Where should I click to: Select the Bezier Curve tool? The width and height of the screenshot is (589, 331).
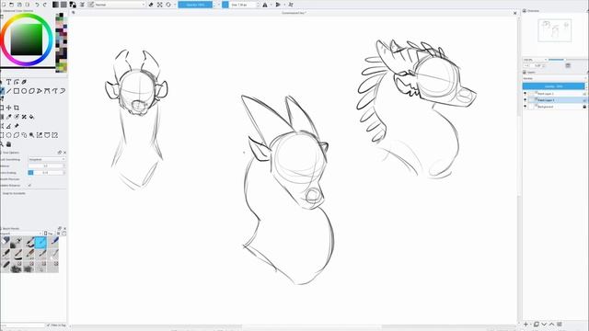(47, 91)
